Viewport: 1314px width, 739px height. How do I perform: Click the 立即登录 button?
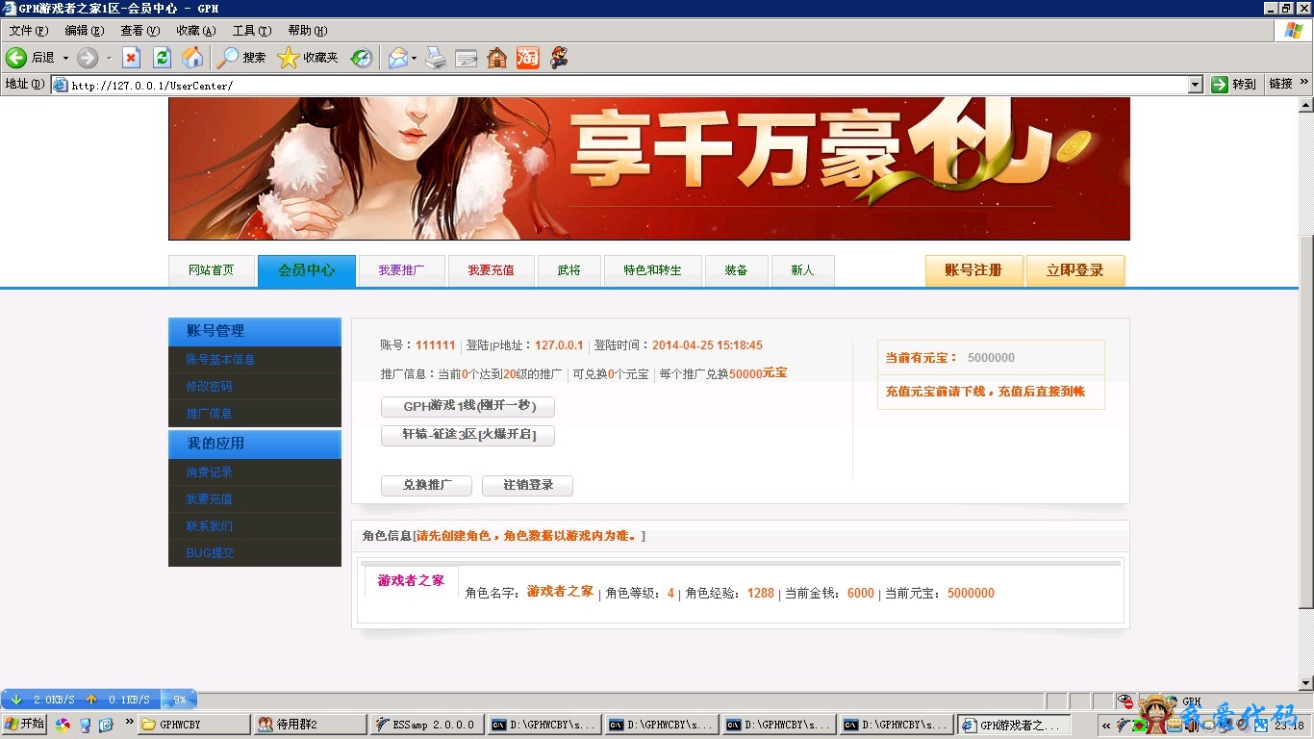click(x=1075, y=270)
